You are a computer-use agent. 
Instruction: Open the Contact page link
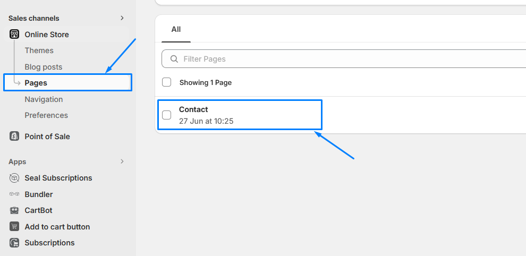[193, 109]
